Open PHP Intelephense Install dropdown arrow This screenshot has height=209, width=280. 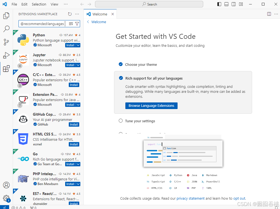[x=78, y=184]
